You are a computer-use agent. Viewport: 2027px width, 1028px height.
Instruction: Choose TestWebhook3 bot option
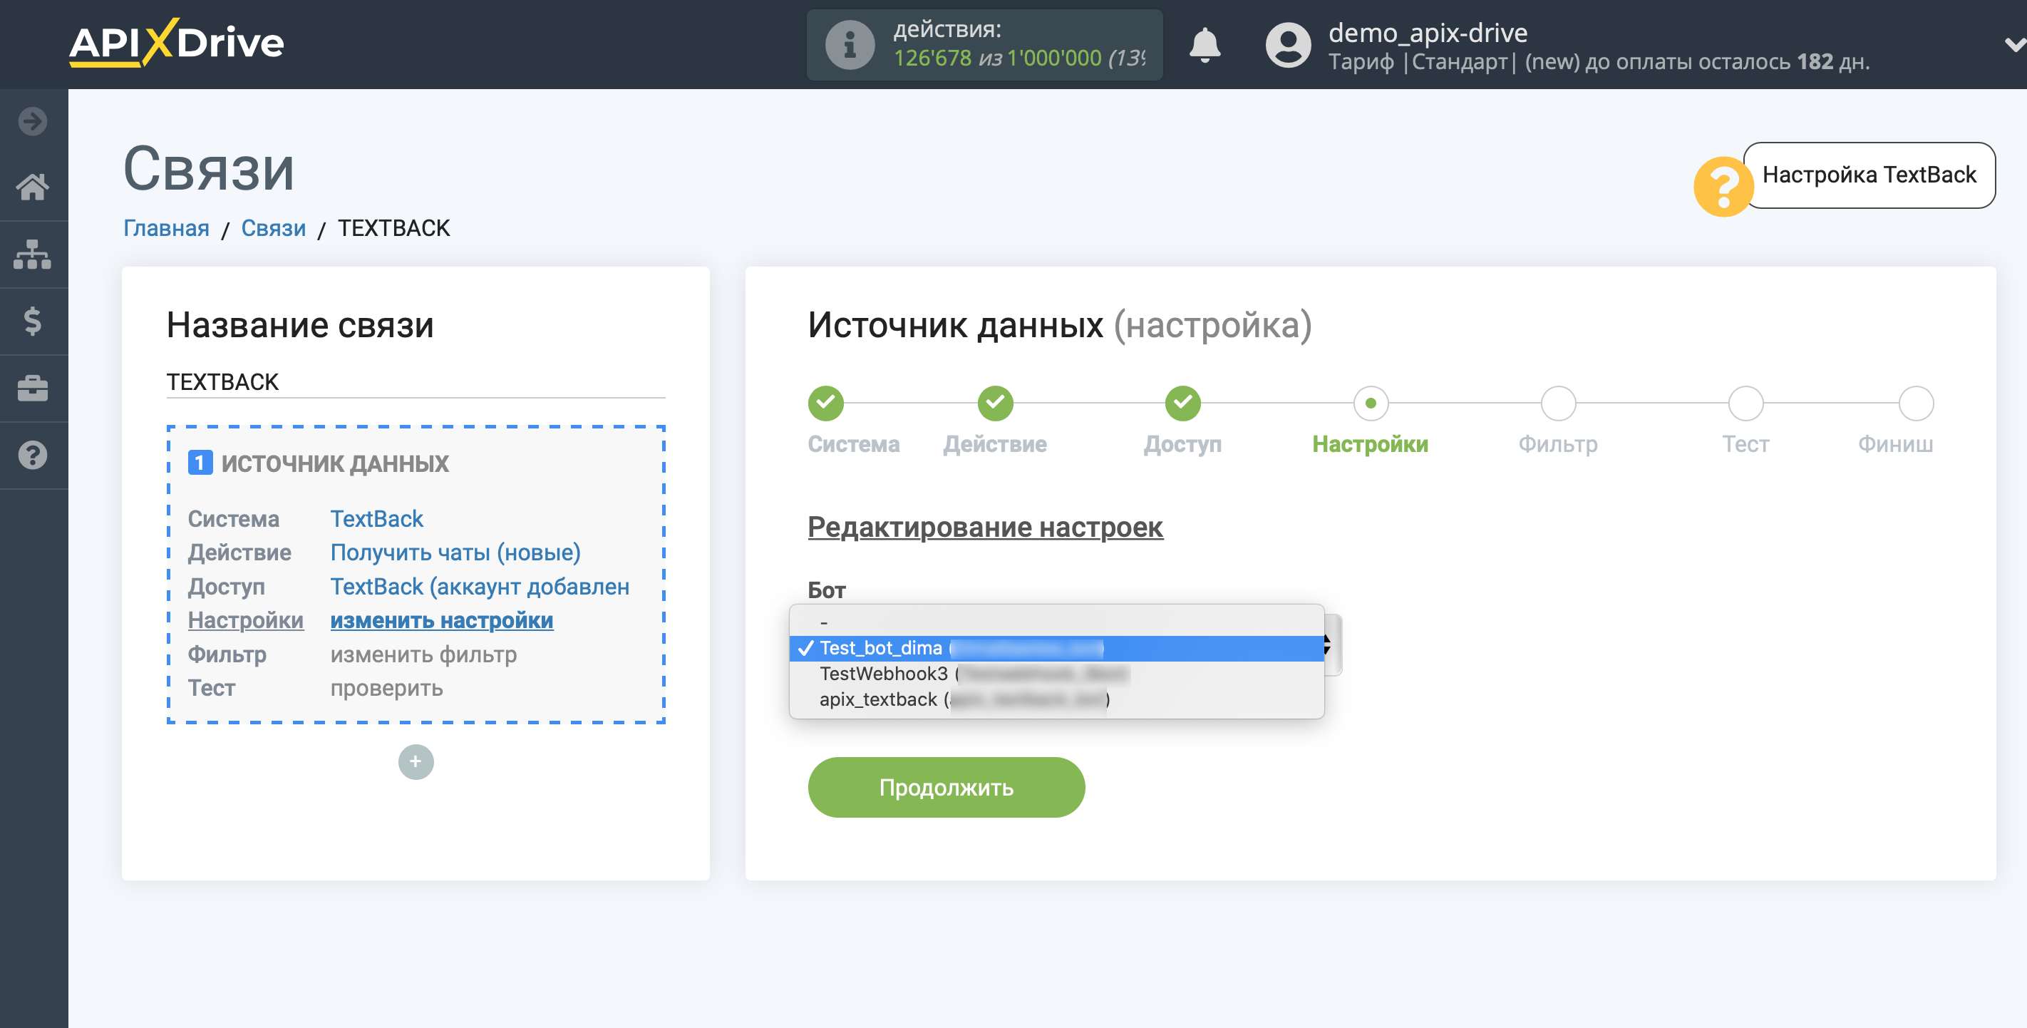click(x=1056, y=674)
